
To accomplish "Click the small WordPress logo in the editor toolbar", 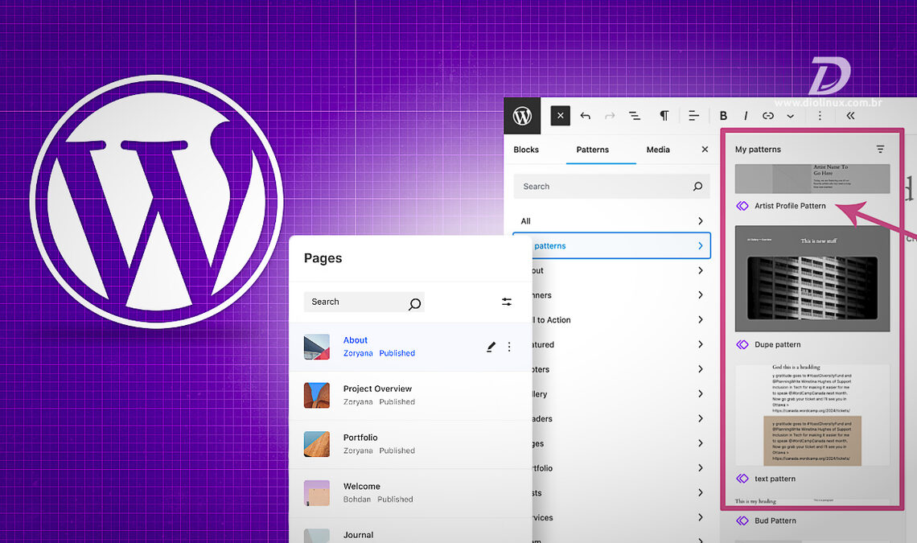I will click(x=522, y=116).
